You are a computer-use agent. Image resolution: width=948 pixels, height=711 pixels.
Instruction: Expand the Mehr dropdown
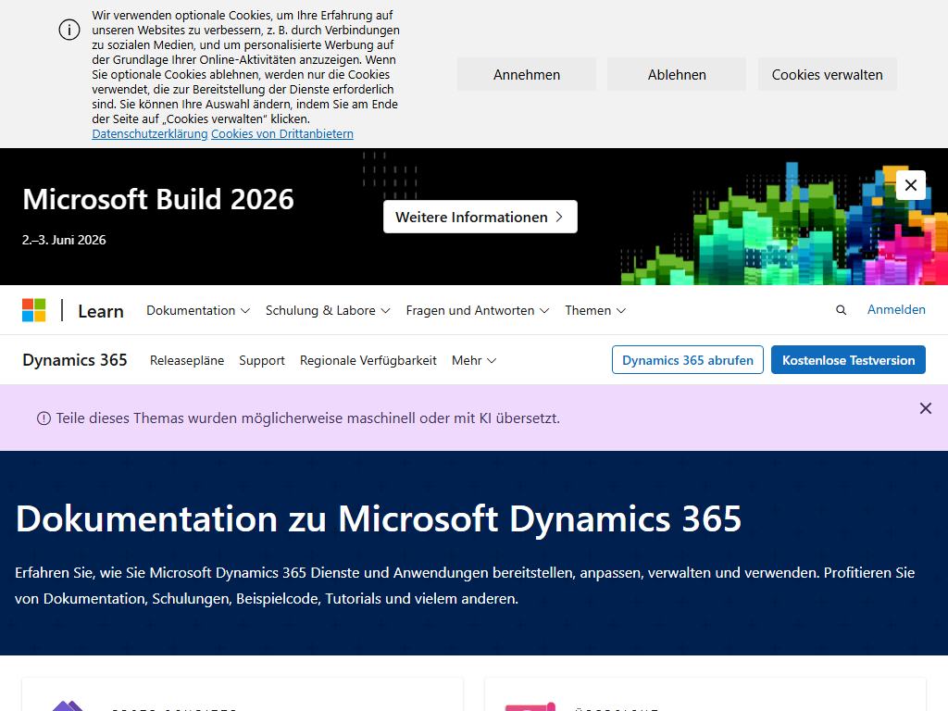[474, 360]
